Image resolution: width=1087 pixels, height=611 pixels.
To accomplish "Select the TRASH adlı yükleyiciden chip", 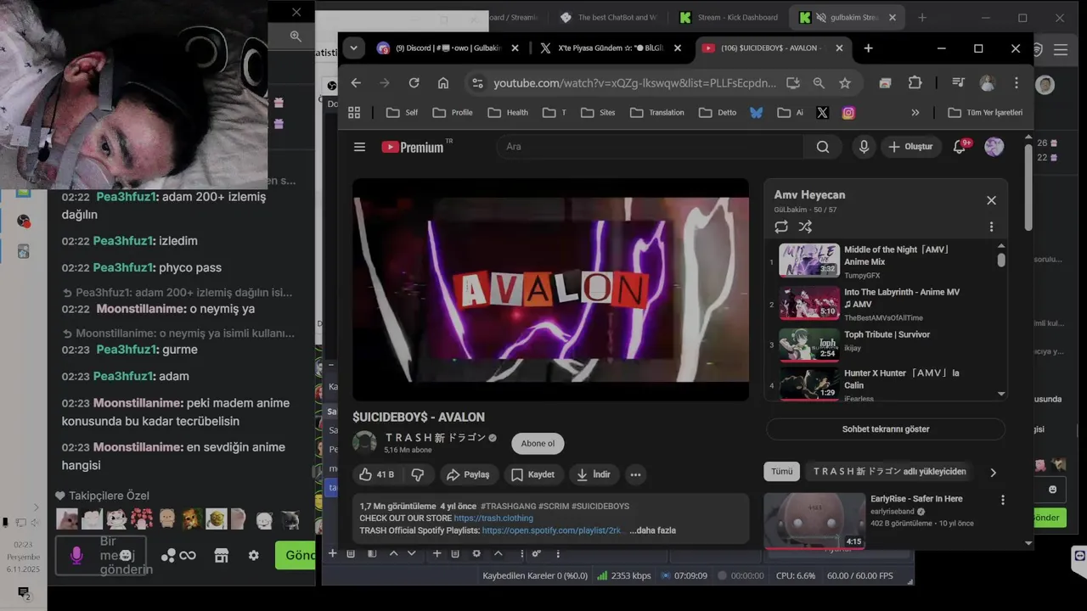I will coord(889,472).
